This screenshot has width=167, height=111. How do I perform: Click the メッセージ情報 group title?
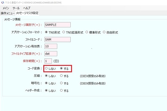click(x=12, y=19)
